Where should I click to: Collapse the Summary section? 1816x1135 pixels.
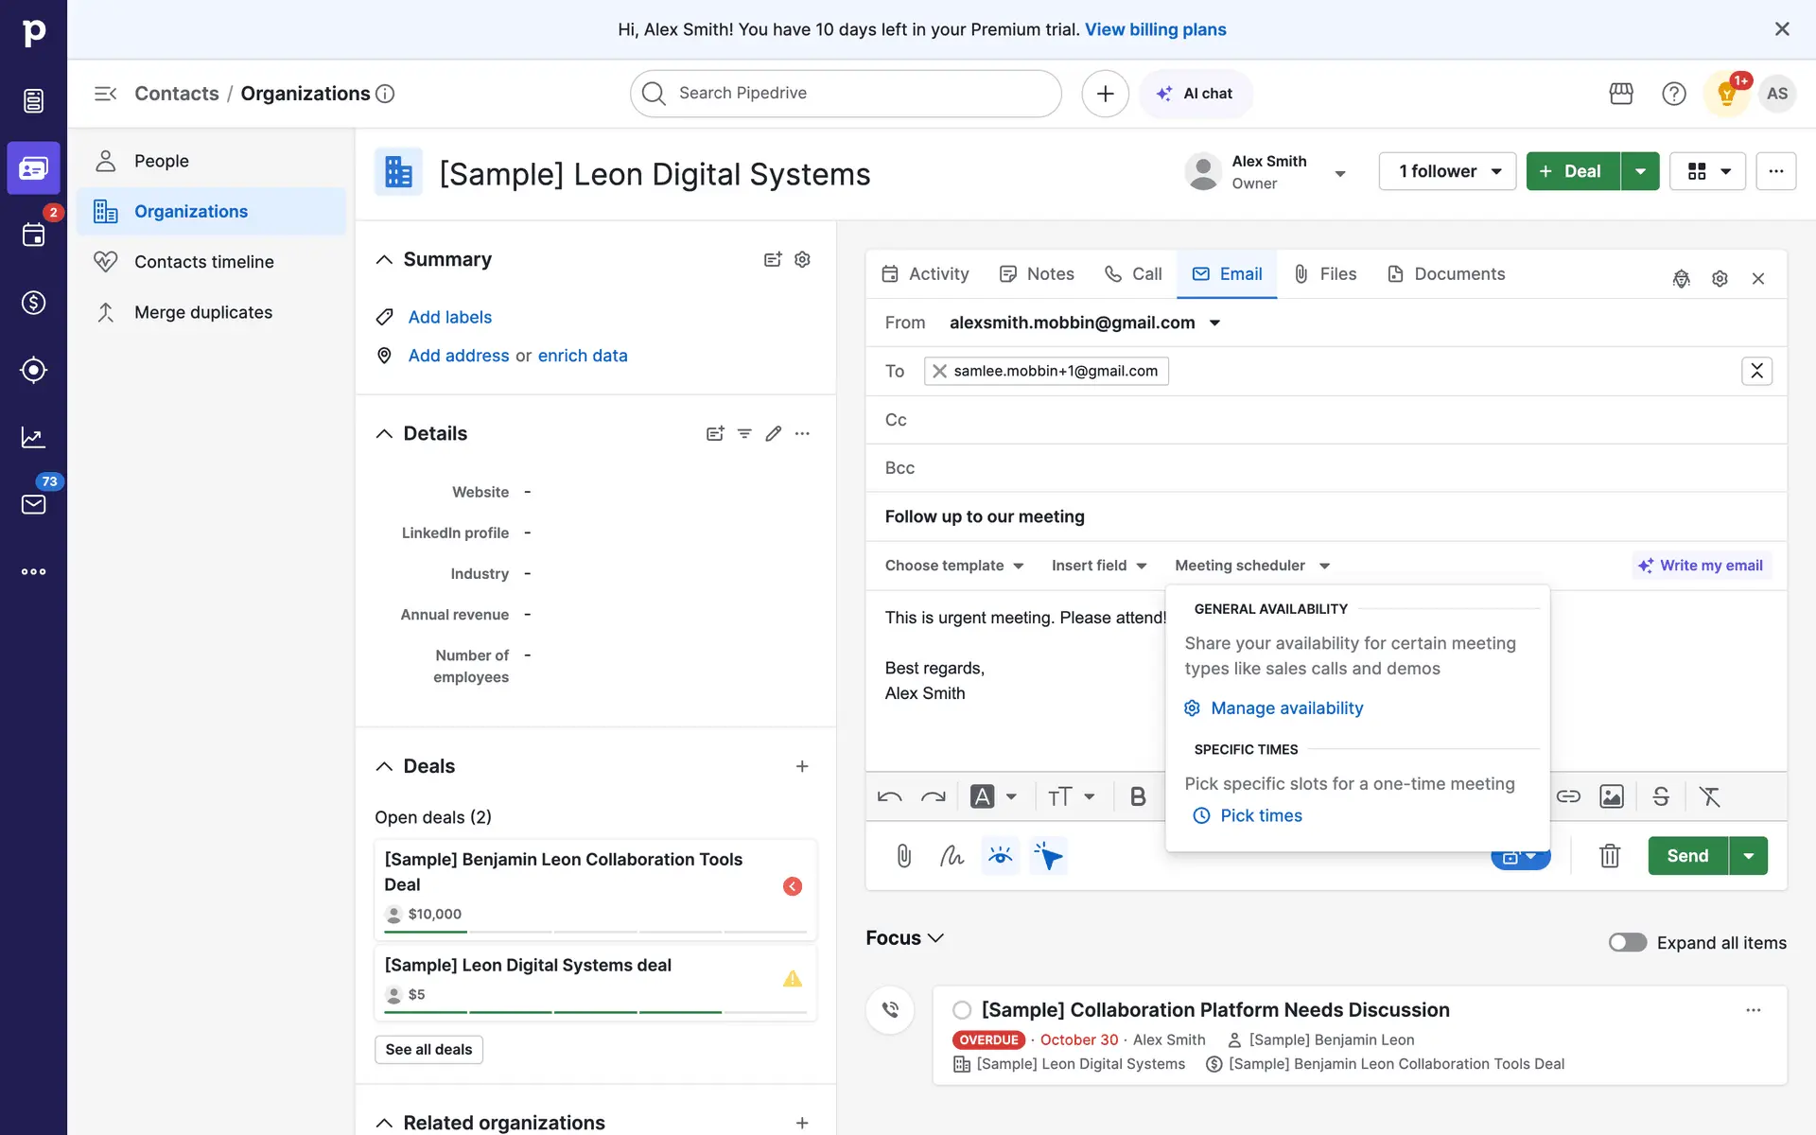(x=384, y=259)
